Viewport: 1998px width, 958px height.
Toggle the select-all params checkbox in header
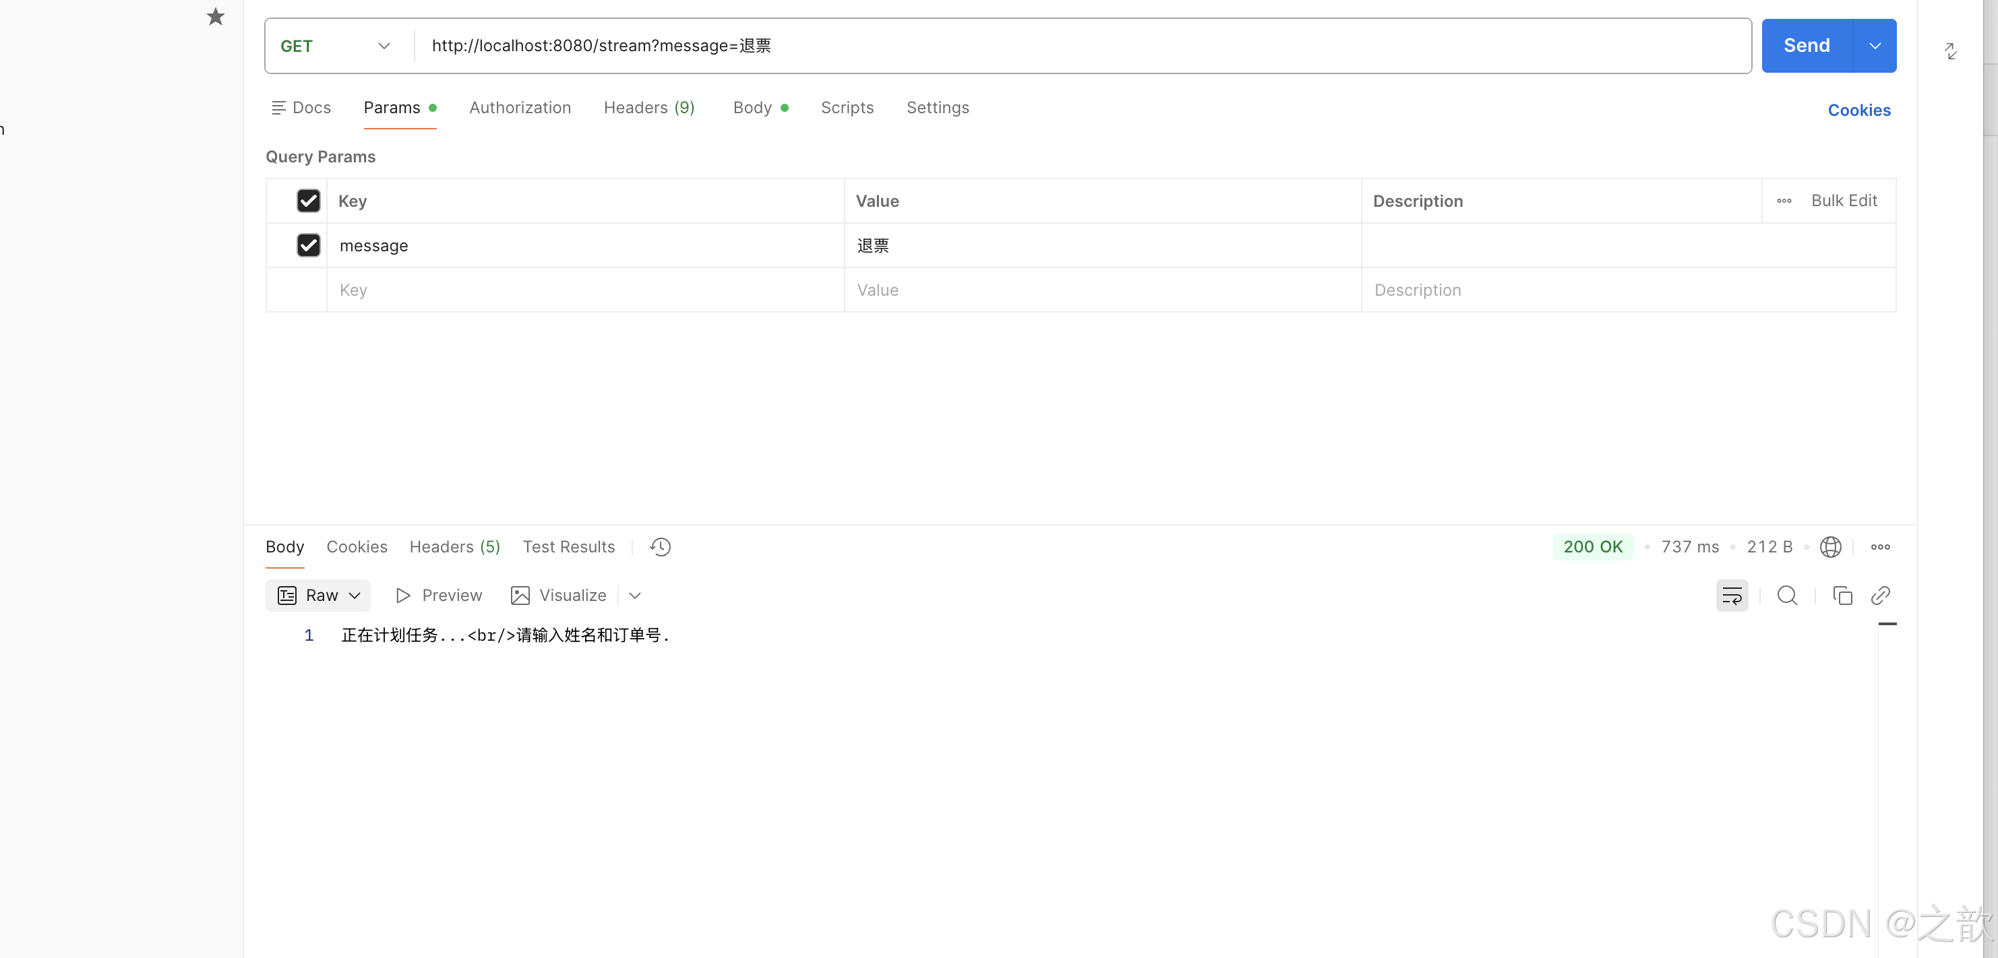pos(309,201)
